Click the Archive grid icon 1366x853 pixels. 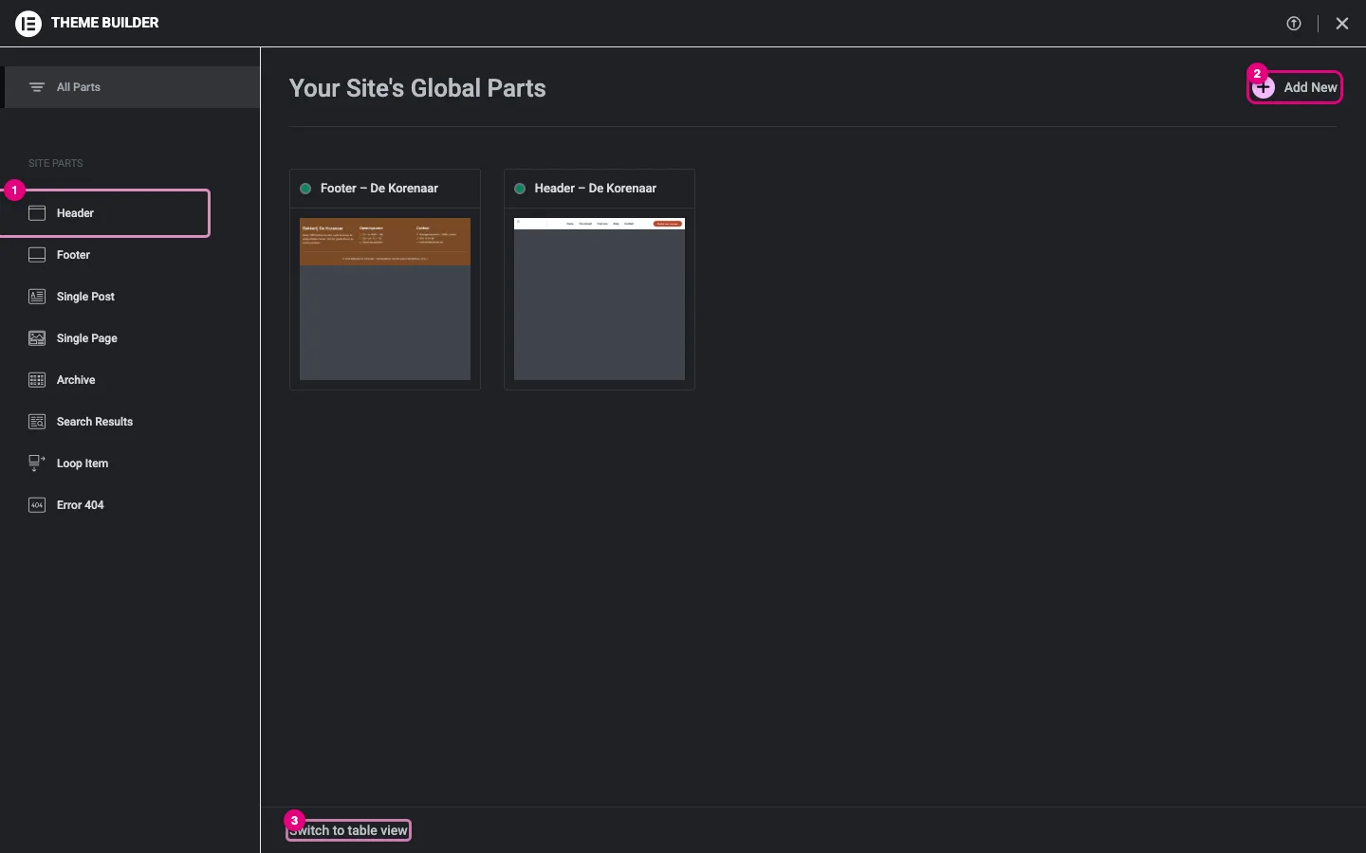pyautogui.click(x=37, y=380)
